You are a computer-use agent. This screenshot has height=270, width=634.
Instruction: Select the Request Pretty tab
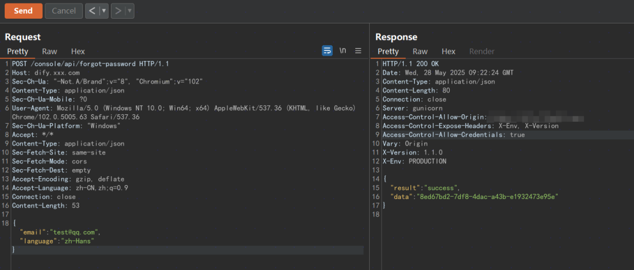coord(18,52)
